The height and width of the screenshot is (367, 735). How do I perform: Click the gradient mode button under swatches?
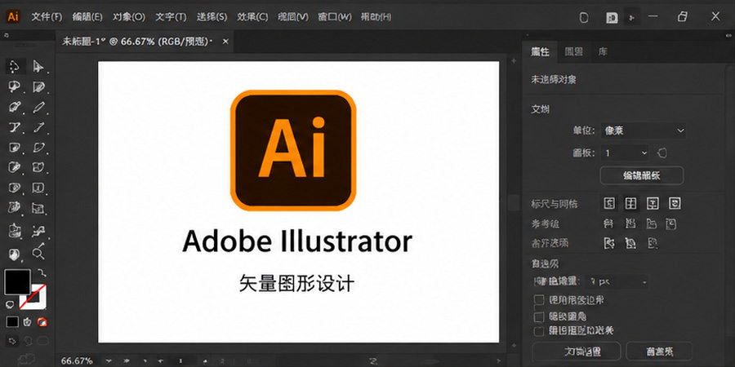[x=27, y=322]
